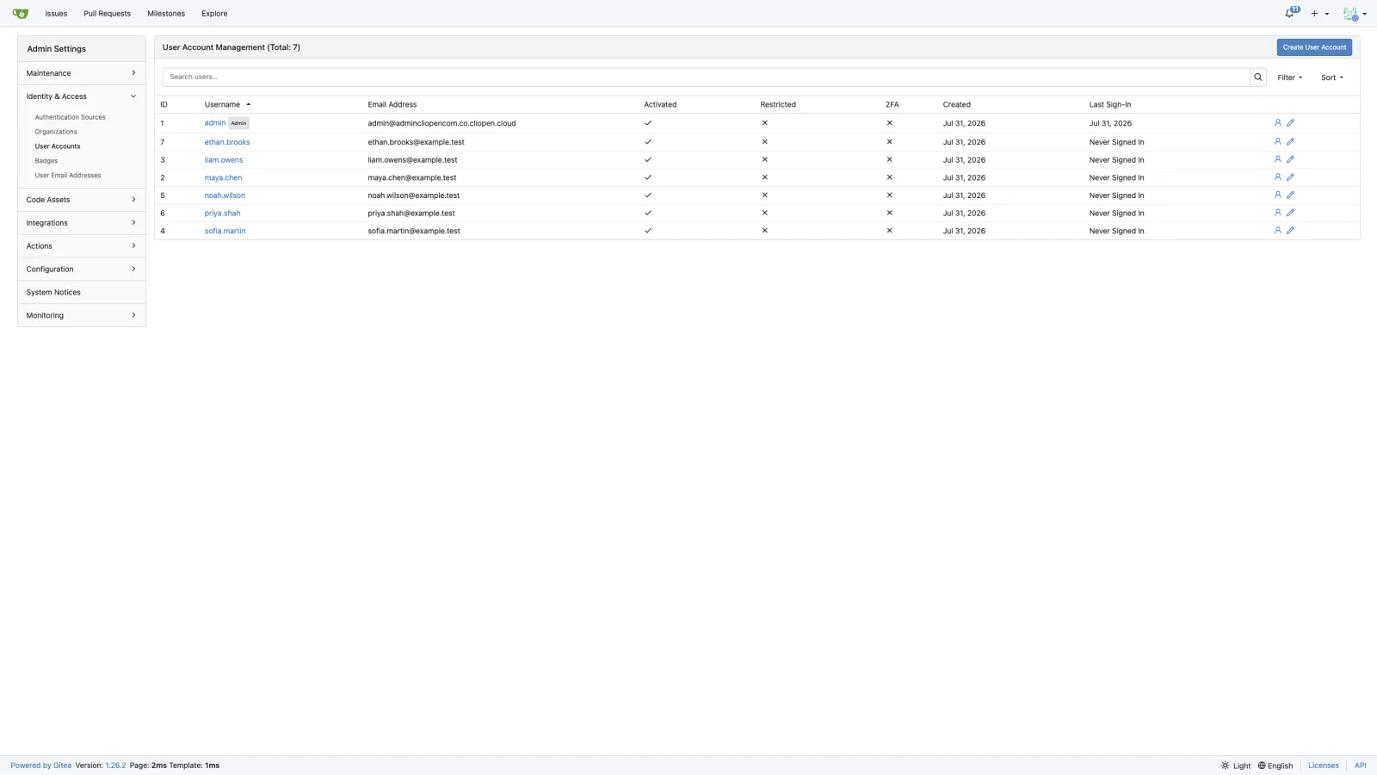Screen dimensions: 1377x775
Task: Collapse the Identity & Access section
Action: pos(82,96)
